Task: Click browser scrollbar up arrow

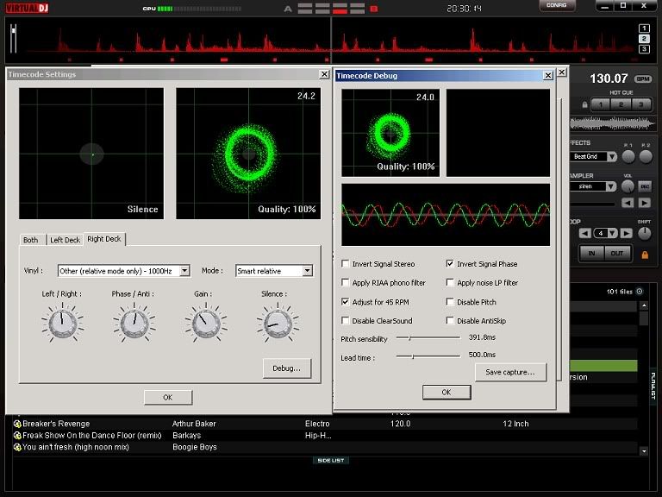Action: click(644, 305)
